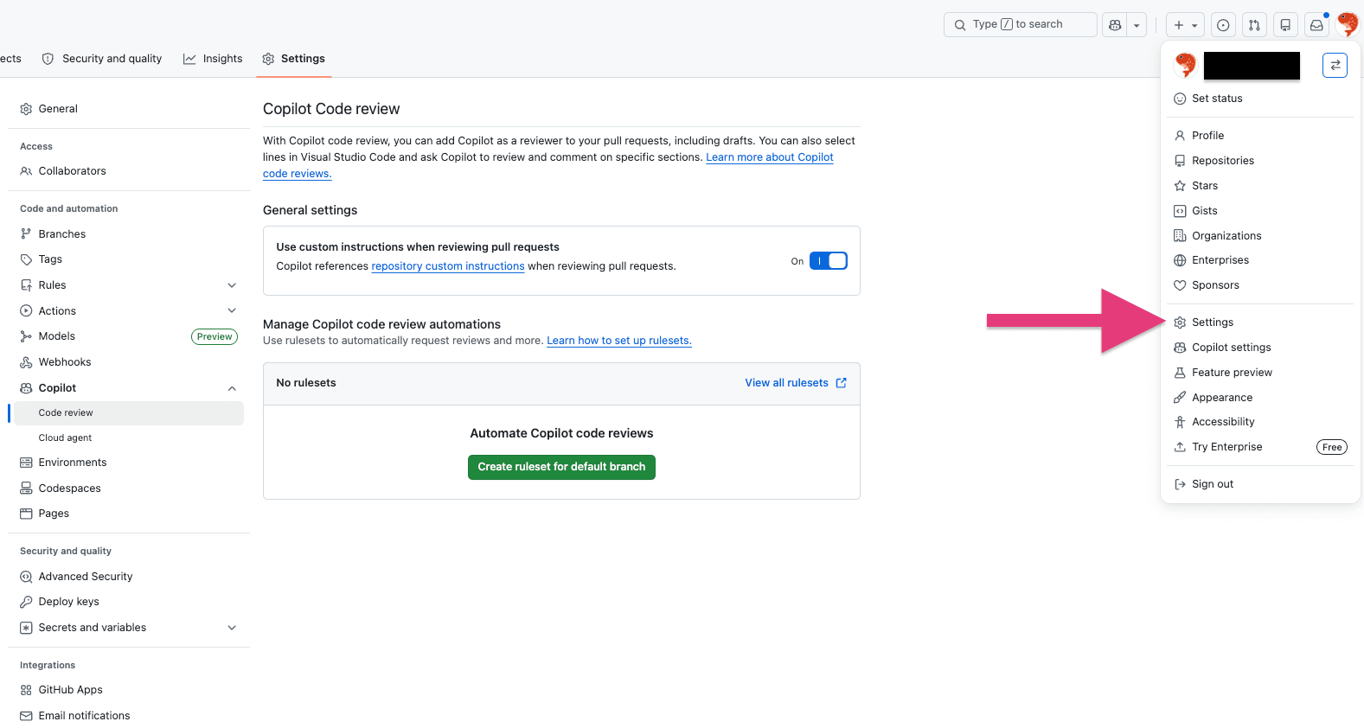Click the user avatar in top corner

(1347, 24)
